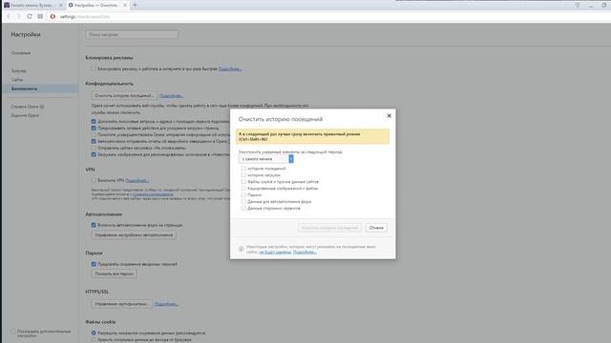This screenshot has width=611, height=343.
Task: Tick the download history checkbox in dialog
Action: [243, 175]
